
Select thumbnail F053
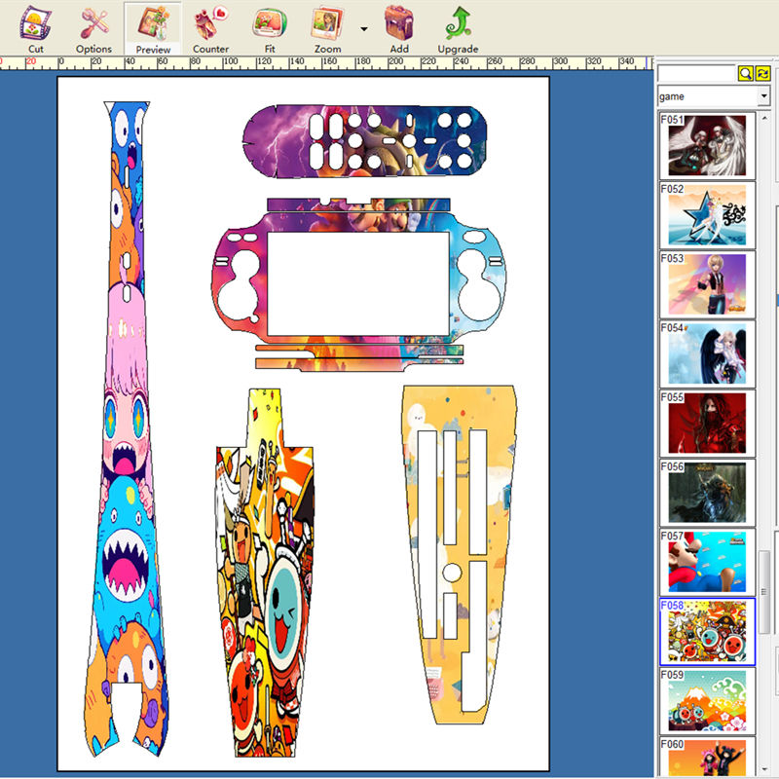click(x=707, y=284)
